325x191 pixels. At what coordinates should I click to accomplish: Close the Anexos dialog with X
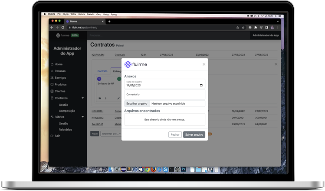204,64
